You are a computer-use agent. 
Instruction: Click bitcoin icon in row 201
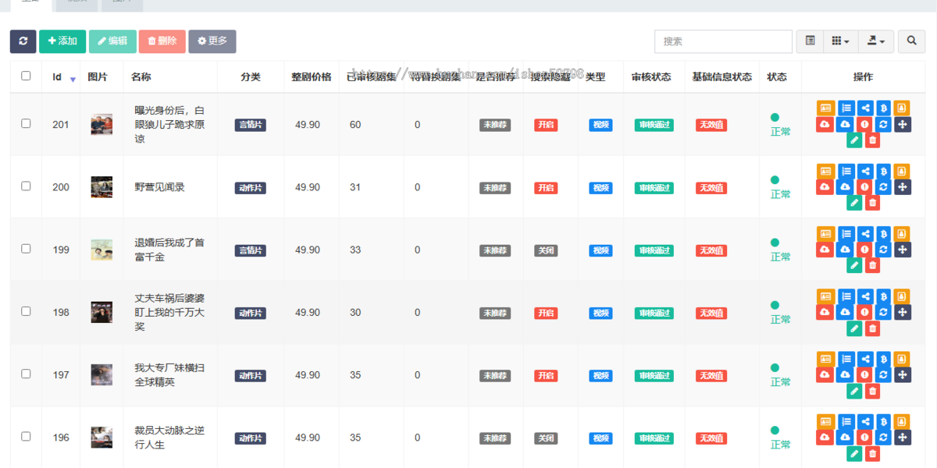tap(883, 108)
